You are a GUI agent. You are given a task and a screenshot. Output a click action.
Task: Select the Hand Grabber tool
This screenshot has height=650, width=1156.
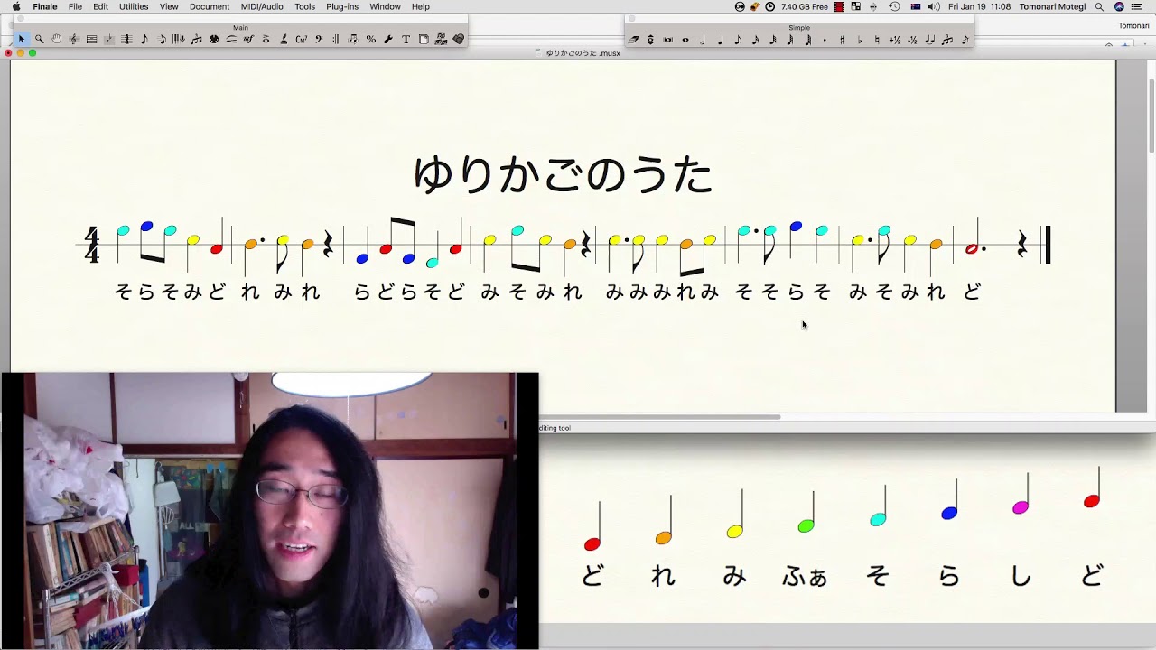pos(56,39)
